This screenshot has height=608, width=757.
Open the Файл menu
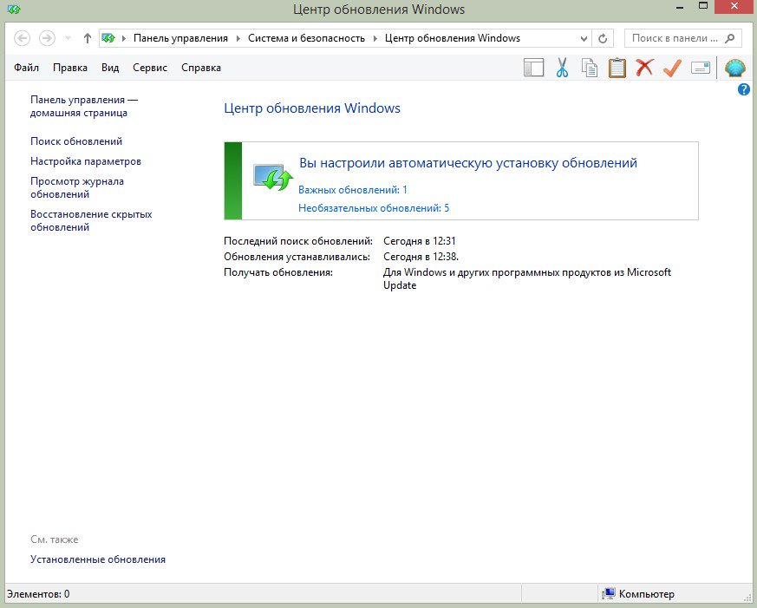tap(26, 68)
